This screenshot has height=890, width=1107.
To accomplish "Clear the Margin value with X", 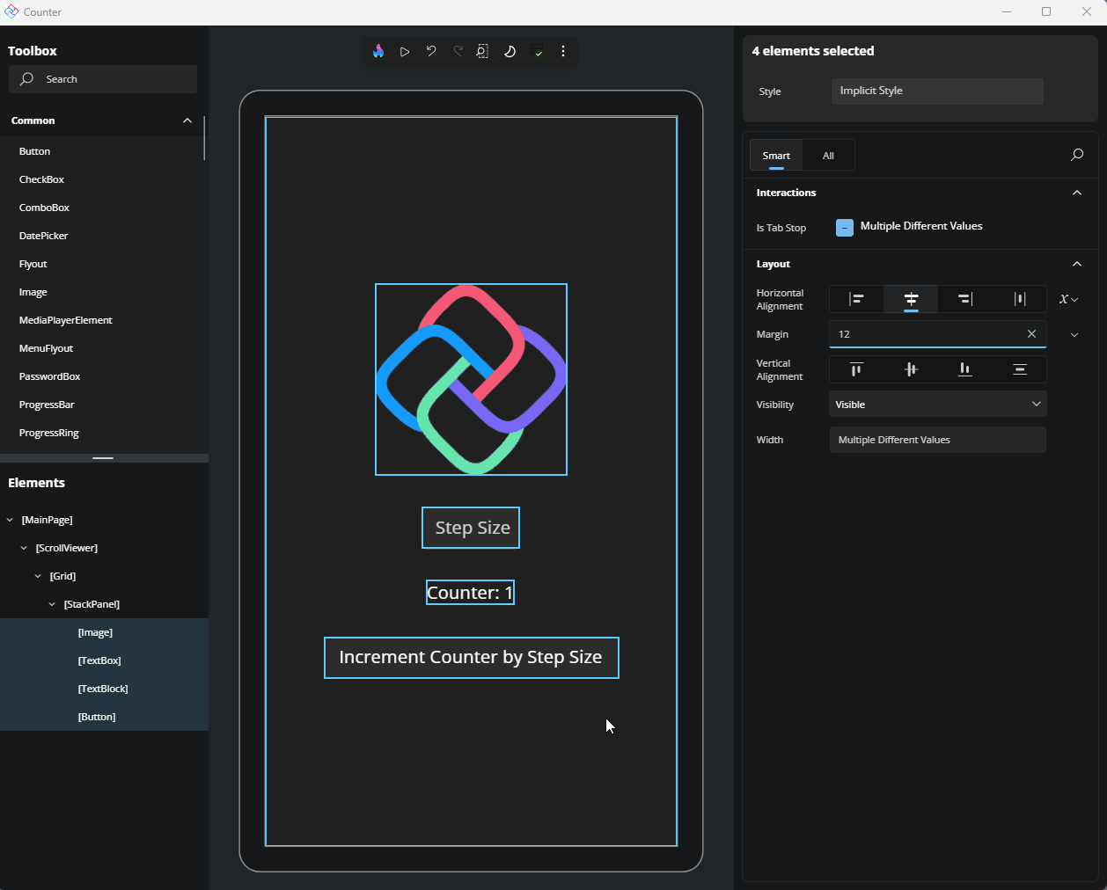I will pyautogui.click(x=1031, y=334).
